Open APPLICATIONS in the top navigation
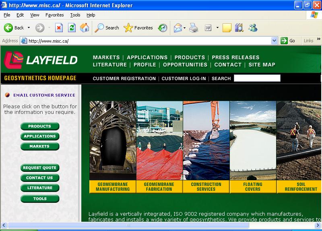The image size is (322, 231). [x=147, y=57]
